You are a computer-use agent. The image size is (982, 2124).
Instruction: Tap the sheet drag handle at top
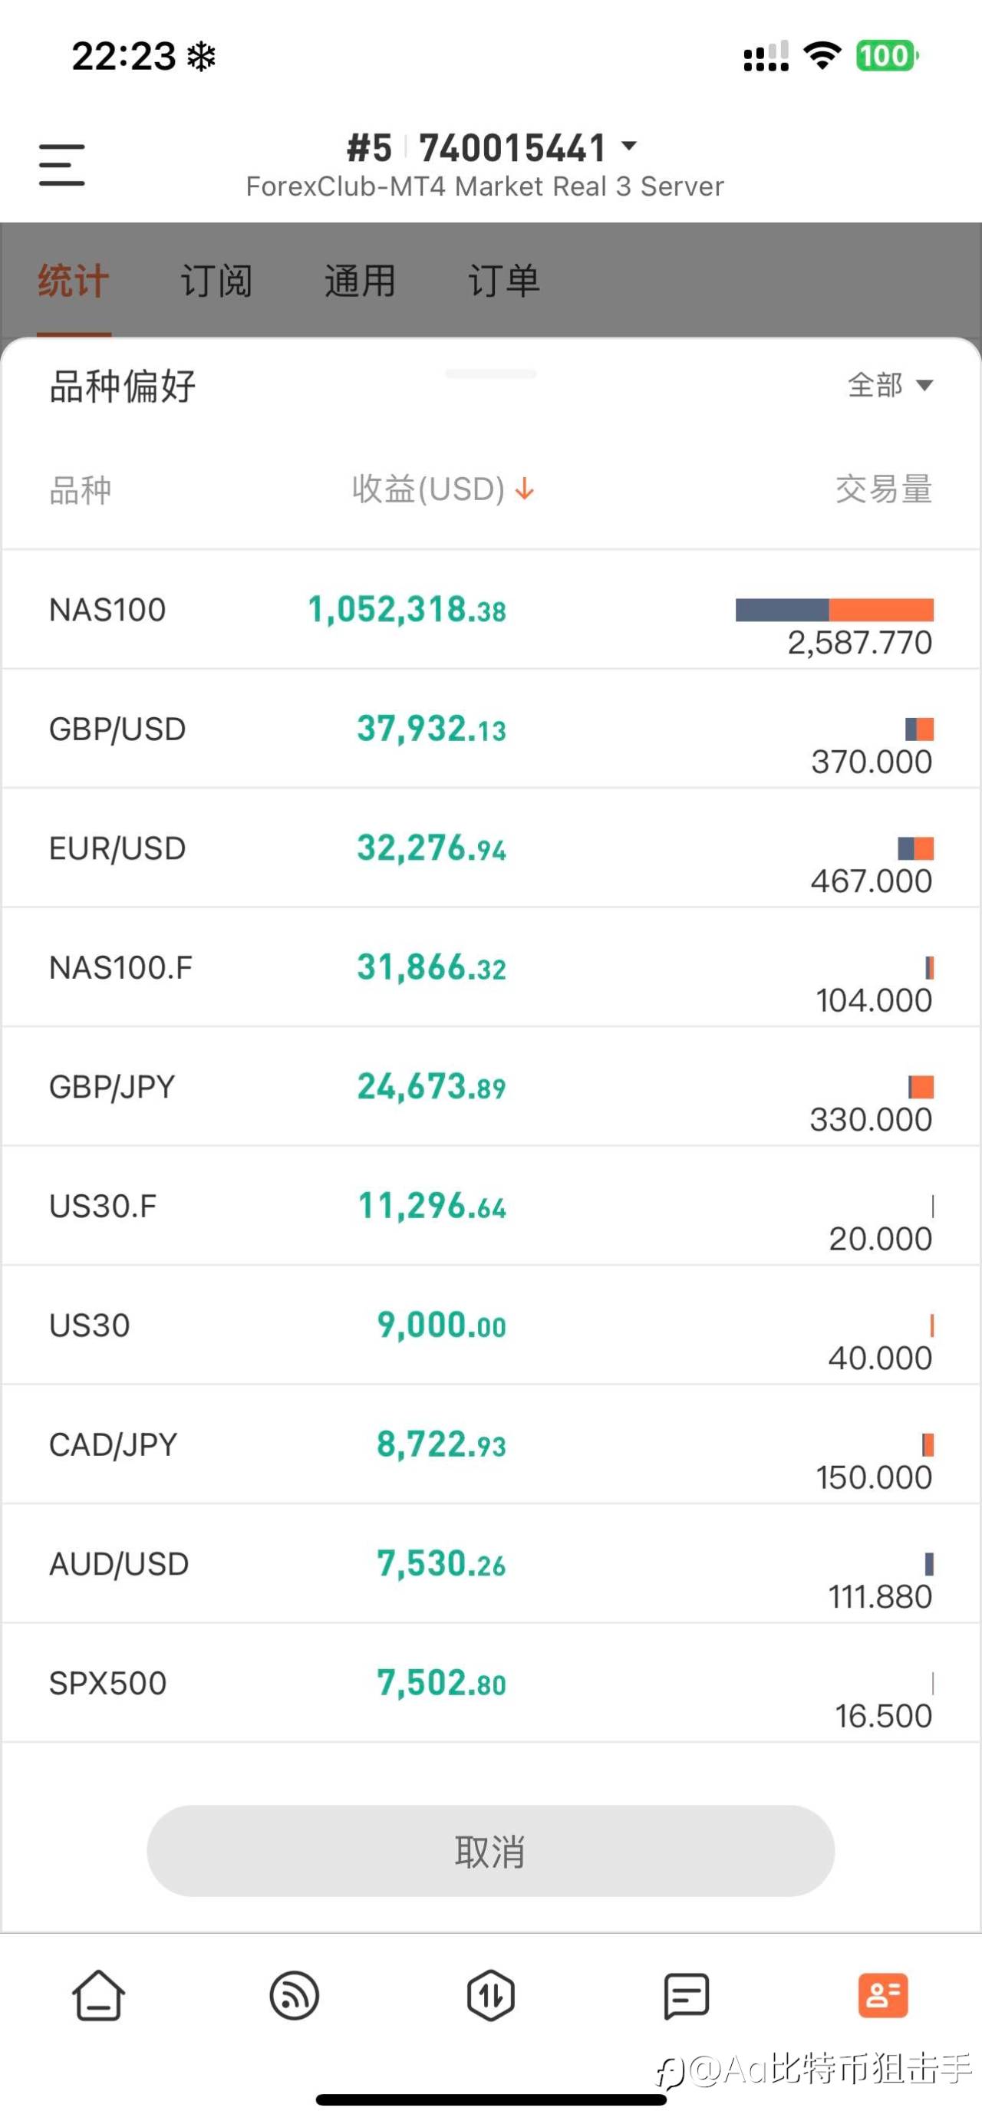pyautogui.click(x=490, y=374)
